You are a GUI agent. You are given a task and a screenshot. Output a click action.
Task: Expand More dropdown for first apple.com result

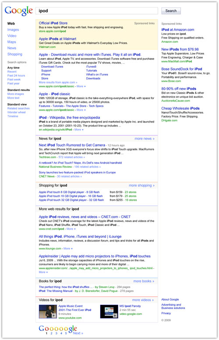[81, 86]
